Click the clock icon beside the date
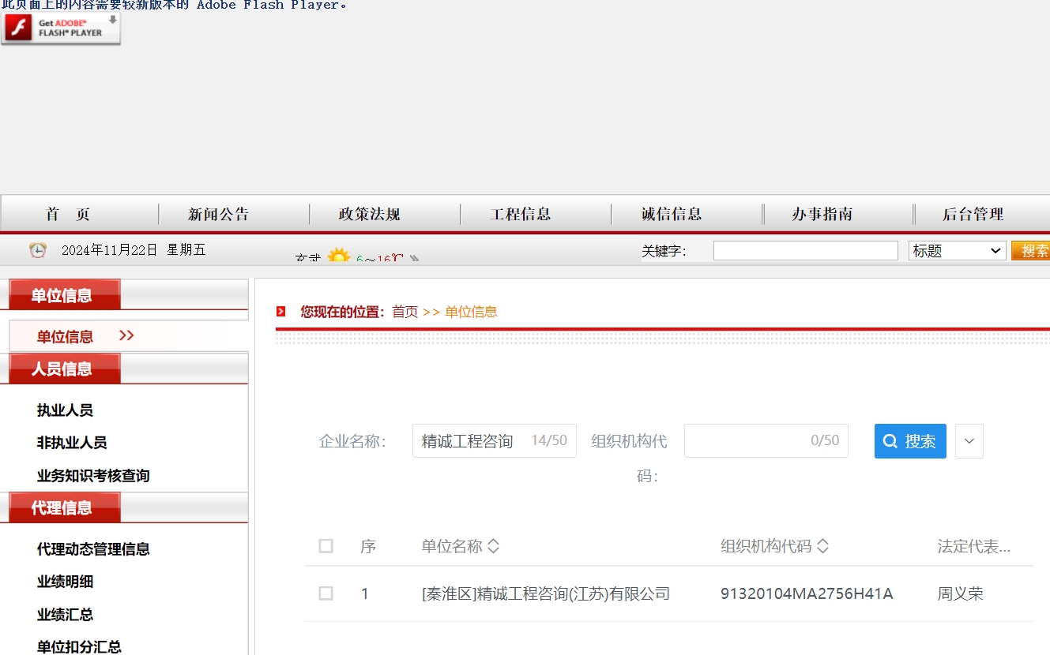This screenshot has width=1050, height=655. (38, 250)
